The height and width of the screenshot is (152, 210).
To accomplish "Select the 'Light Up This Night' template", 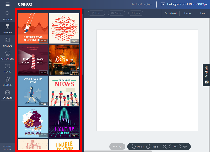I will click(64, 122).
